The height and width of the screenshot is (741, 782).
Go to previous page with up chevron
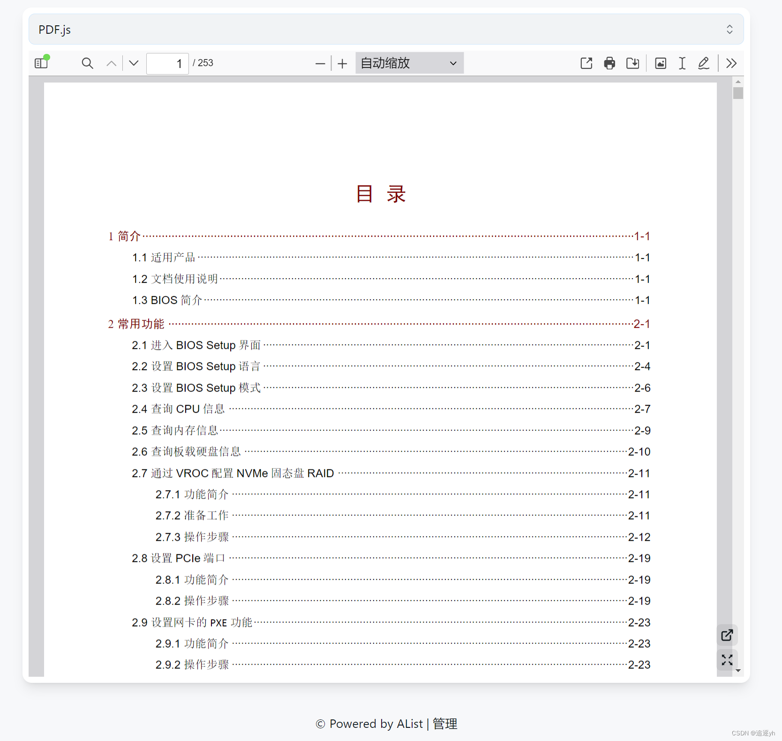point(111,63)
